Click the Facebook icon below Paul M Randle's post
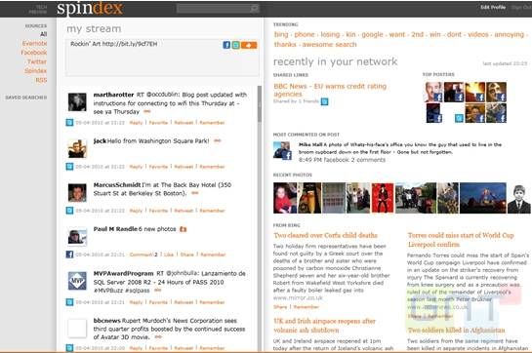 69,255
